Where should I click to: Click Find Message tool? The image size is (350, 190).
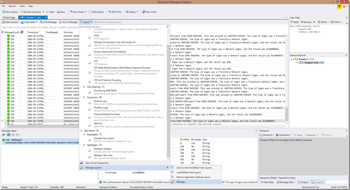pos(48,22)
